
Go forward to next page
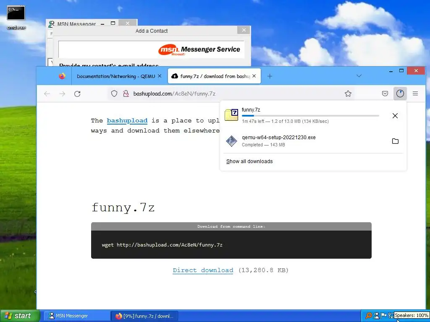(62, 94)
